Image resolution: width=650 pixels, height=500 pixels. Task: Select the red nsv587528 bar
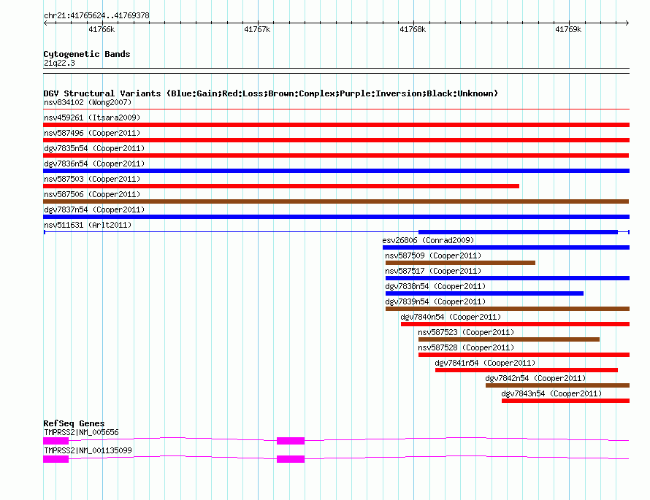pos(524,355)
